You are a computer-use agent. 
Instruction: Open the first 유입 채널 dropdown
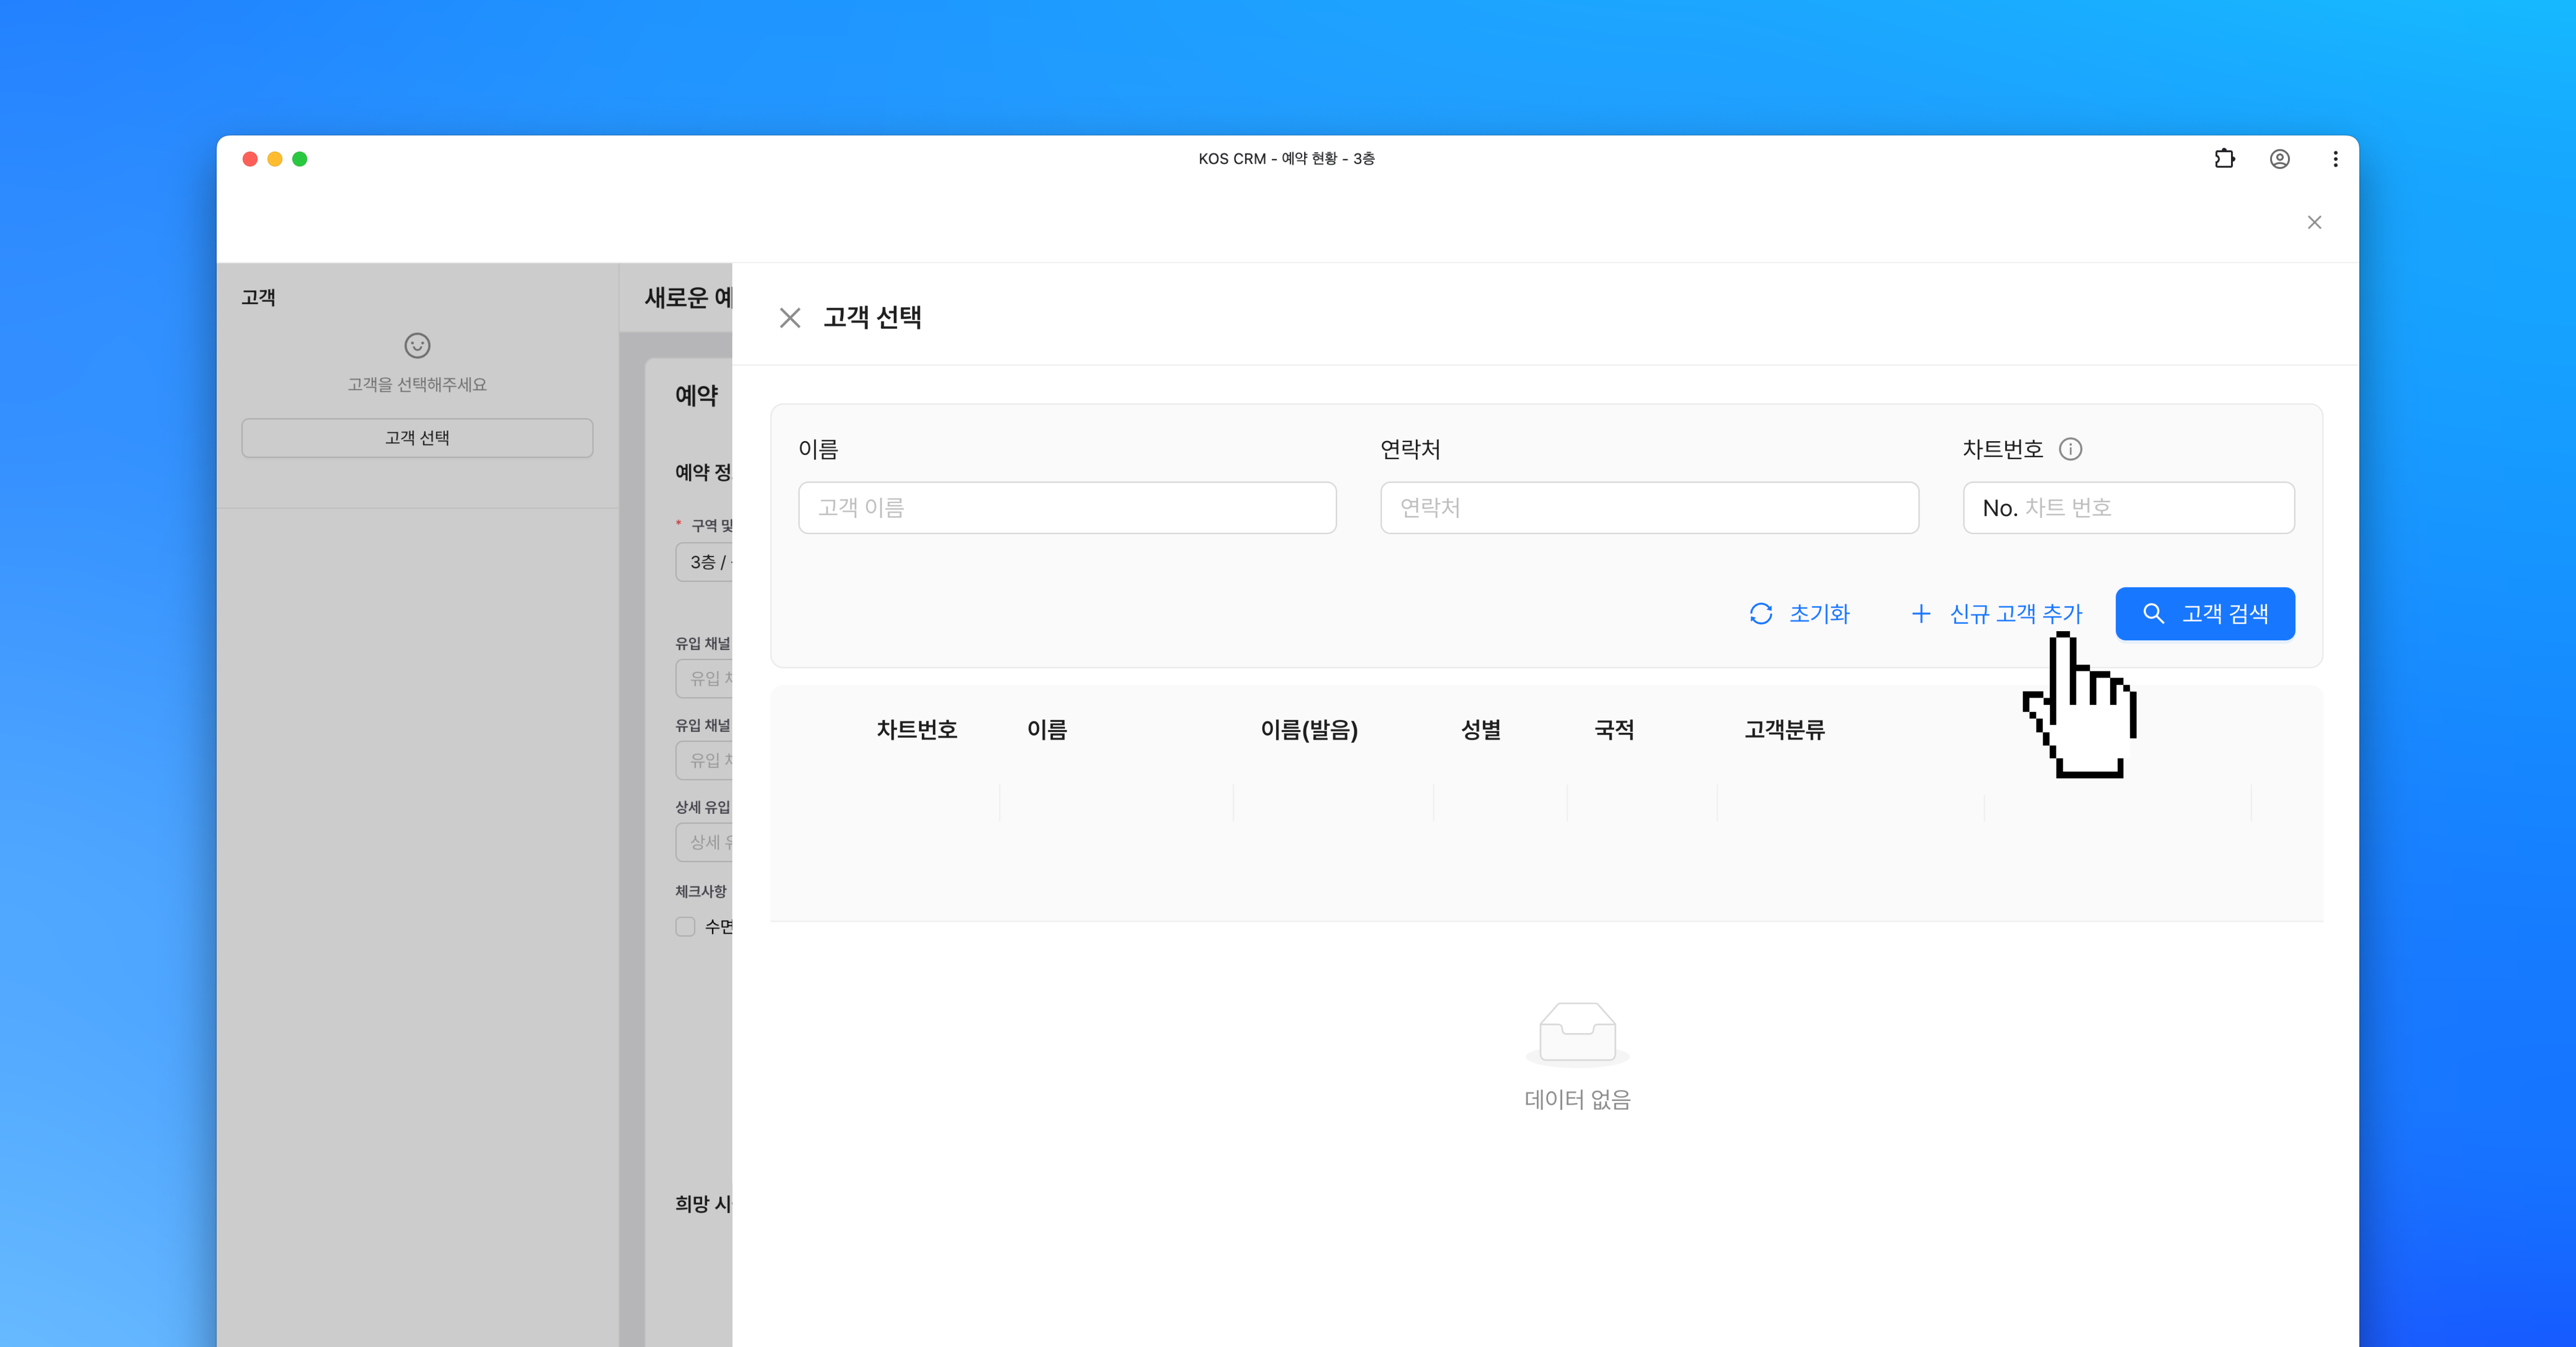point(706,678)
